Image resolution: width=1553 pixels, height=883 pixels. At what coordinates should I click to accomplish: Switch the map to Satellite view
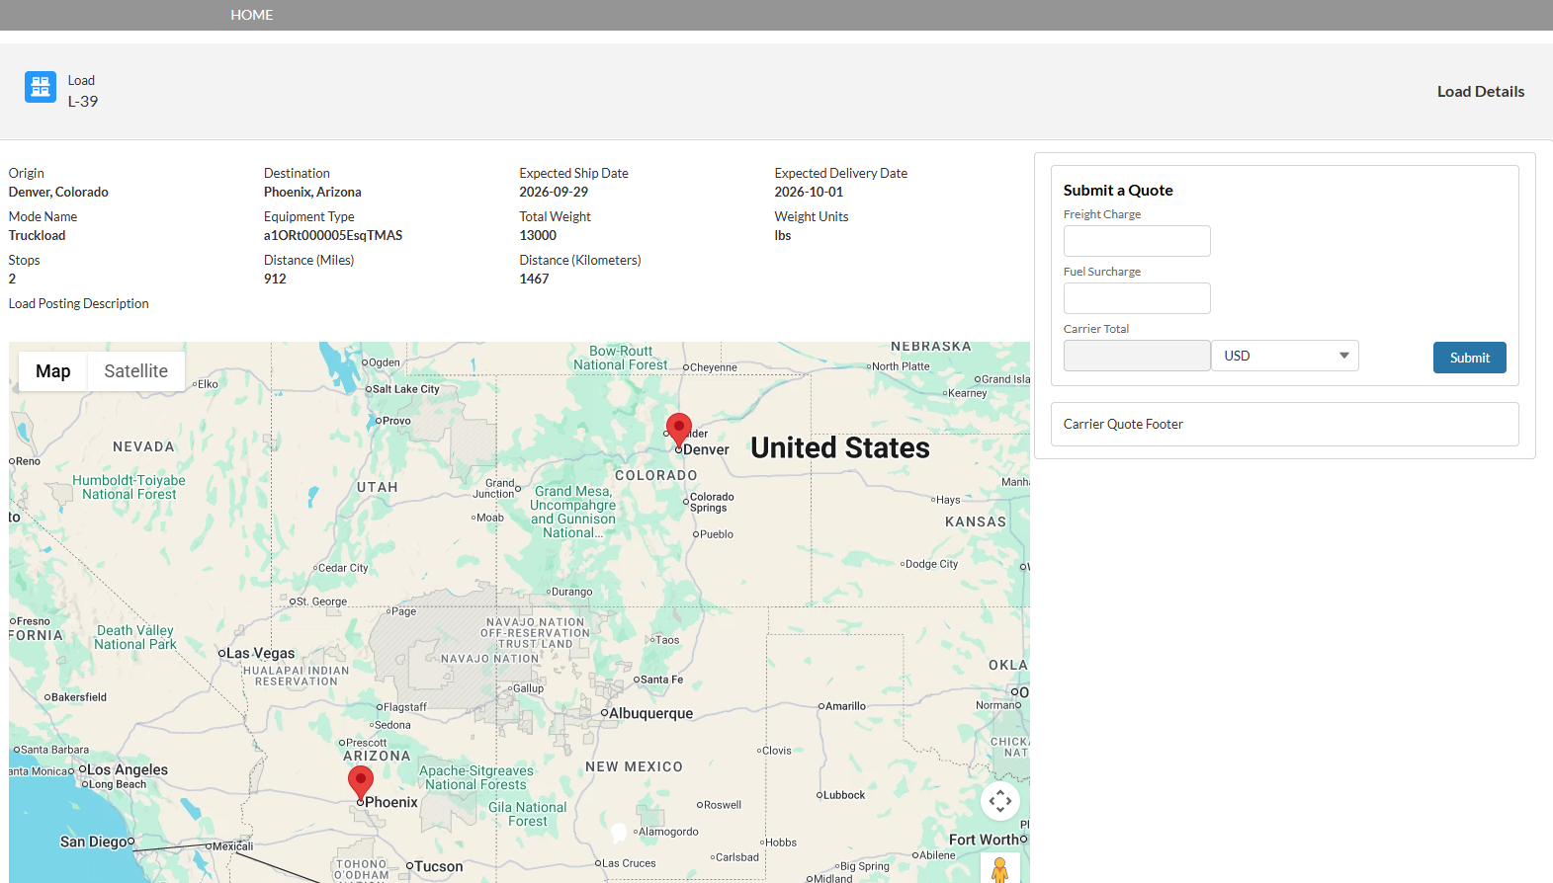click(x=136, y=371)
